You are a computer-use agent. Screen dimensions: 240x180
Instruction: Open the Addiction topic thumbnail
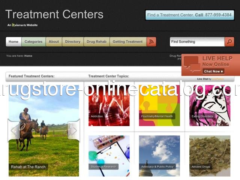tap(109, 106)
